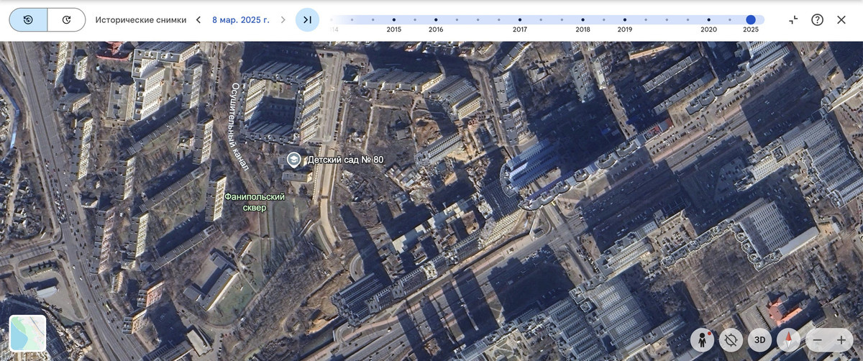Go to next historical image date
863x361 pixels.
(283, 19)
